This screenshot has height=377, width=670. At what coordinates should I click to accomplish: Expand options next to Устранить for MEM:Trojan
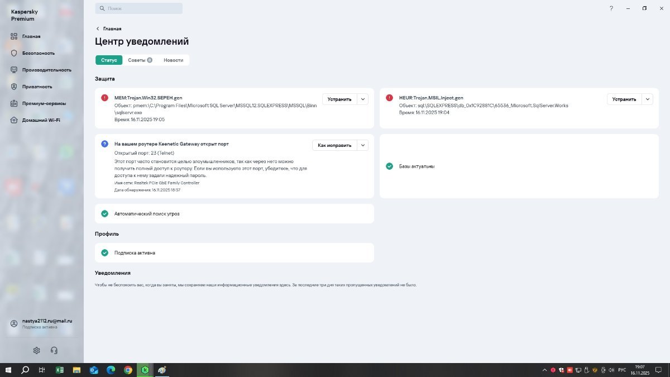click(363, 99)
